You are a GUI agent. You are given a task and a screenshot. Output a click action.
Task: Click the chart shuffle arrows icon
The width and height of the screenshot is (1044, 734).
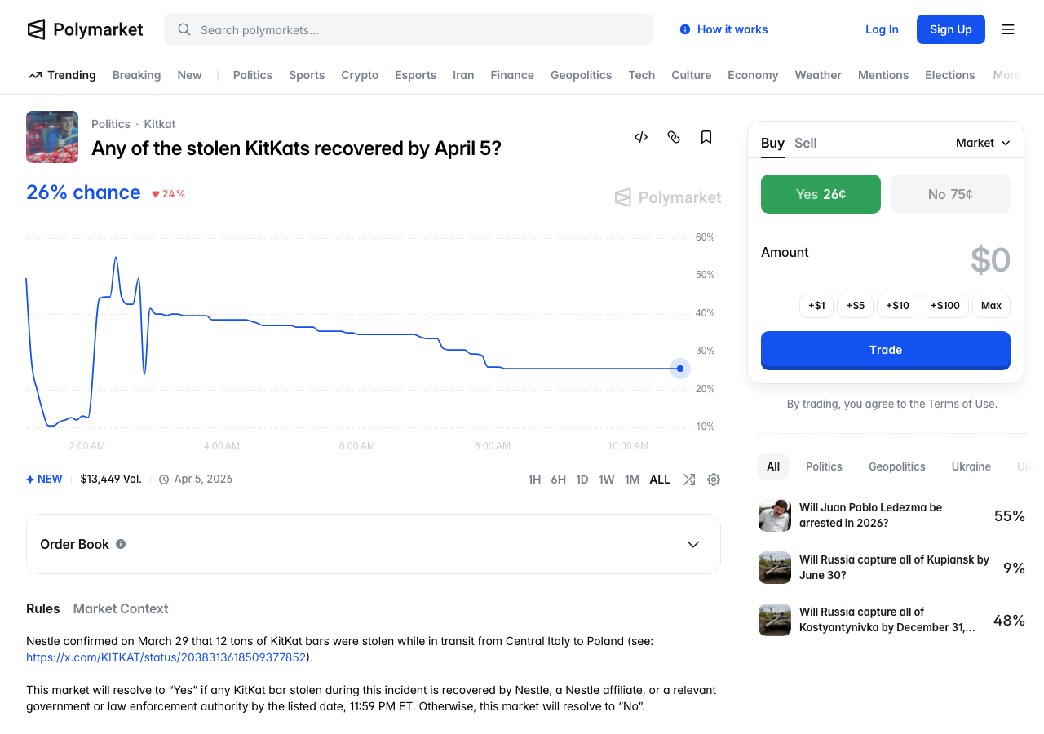(689, 480)
